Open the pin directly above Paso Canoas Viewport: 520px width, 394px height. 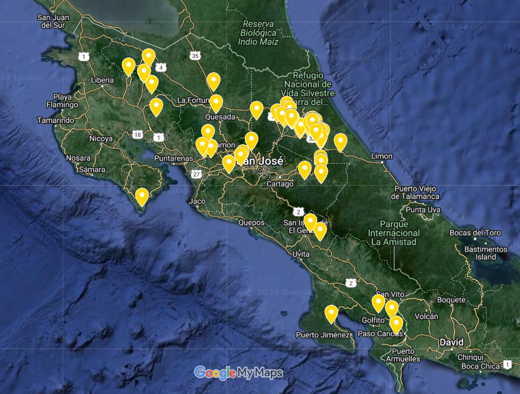[396, 324]
